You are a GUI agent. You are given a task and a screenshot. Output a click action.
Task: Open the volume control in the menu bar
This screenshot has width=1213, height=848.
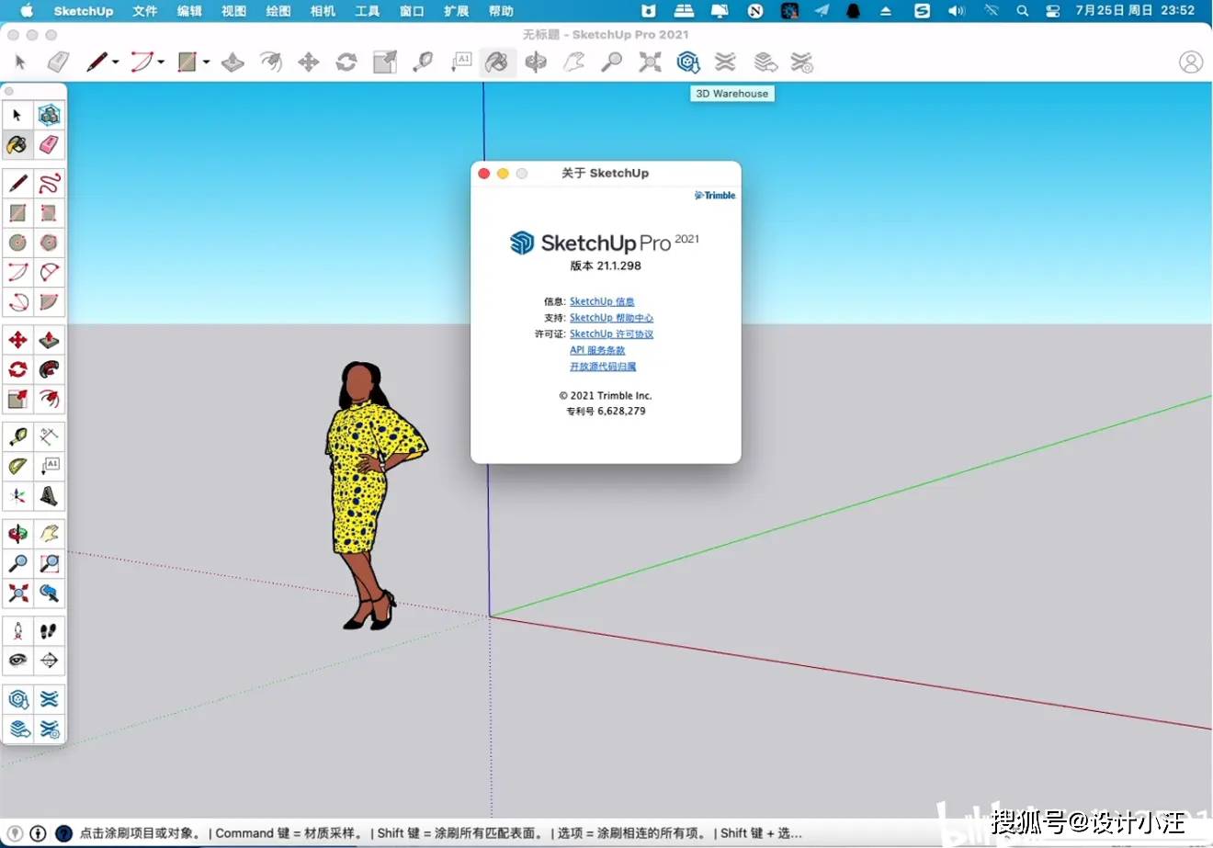pos(957,11)
